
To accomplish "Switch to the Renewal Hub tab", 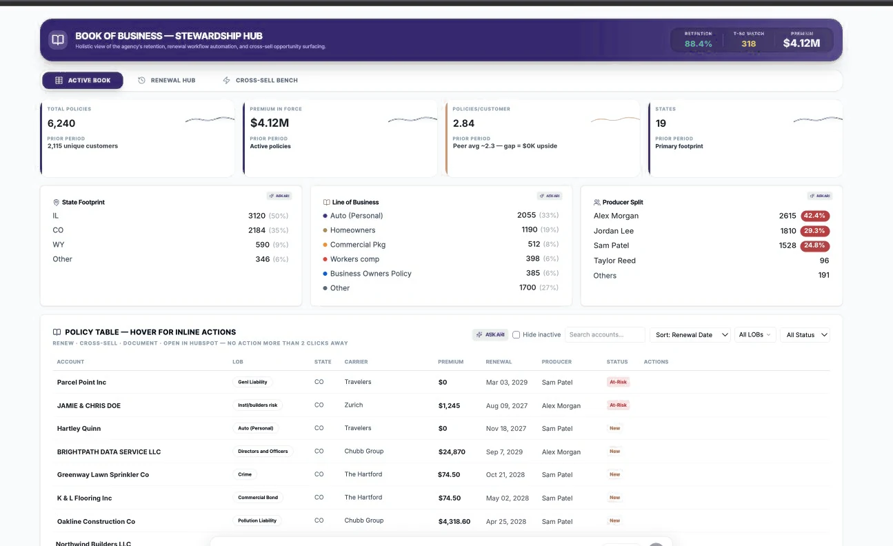I will 166,81.
